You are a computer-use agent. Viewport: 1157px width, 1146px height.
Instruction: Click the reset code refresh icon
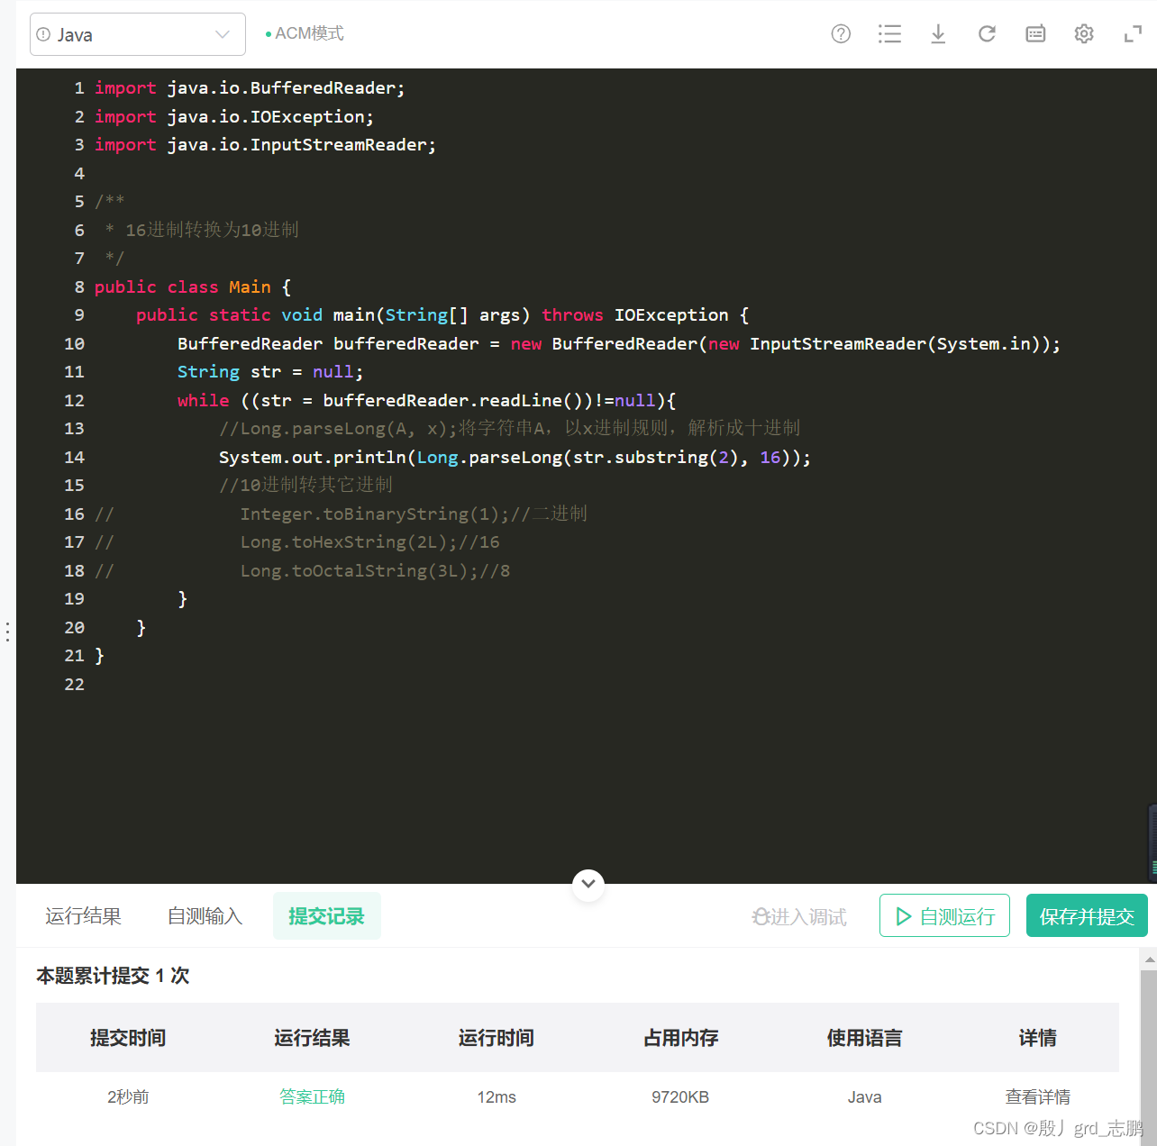pyautogui.click(x=987, y=34)
